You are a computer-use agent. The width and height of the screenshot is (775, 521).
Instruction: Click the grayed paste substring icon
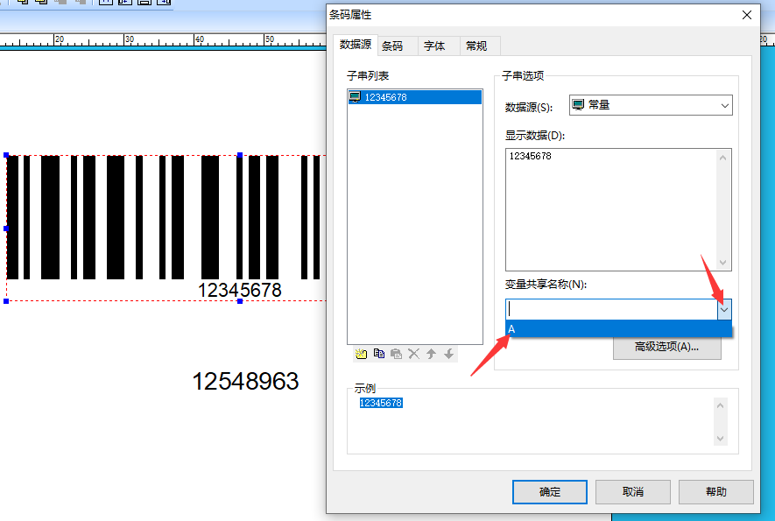tap(396, 354)
